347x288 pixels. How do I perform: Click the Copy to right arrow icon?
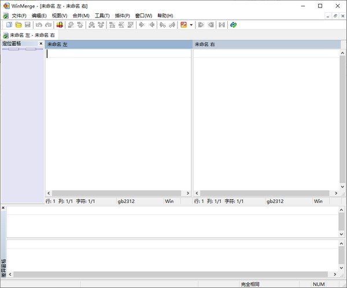tap(142, 25)
